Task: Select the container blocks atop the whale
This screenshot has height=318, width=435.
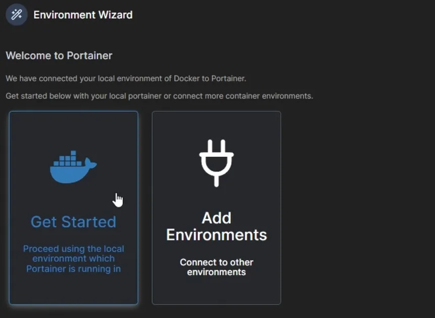Action: [68, 159]
